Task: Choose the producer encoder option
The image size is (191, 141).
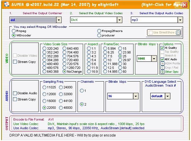Action: [99, 35]
